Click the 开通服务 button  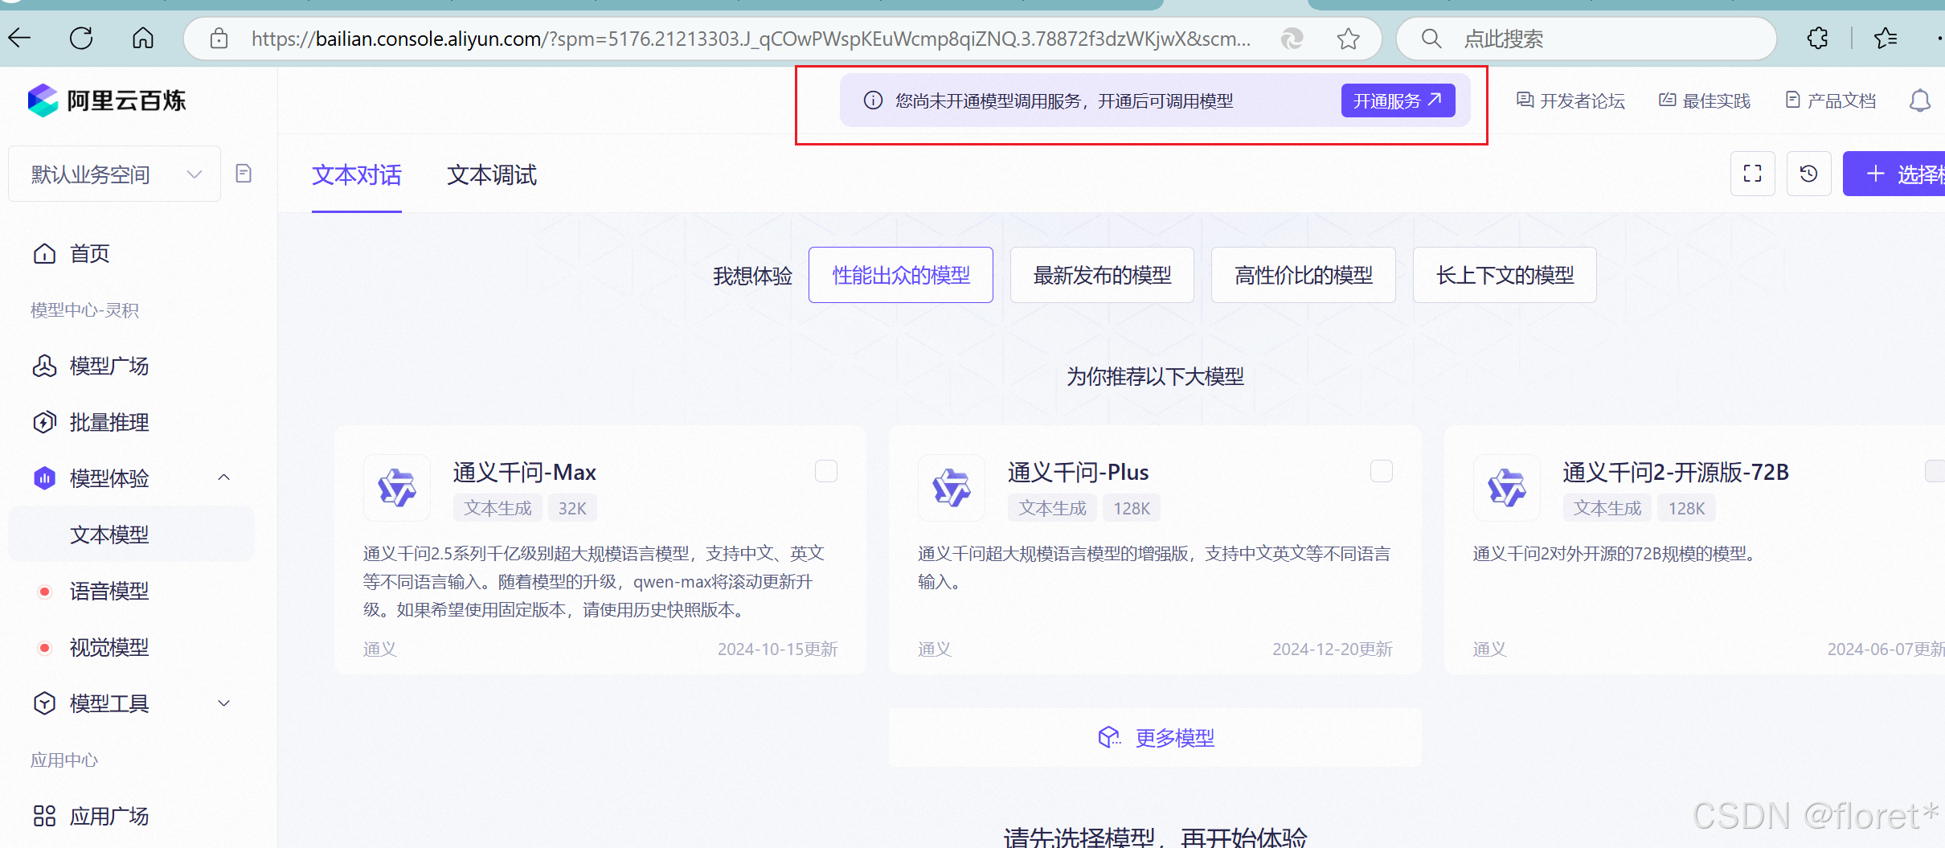[x=1398, y=100]
